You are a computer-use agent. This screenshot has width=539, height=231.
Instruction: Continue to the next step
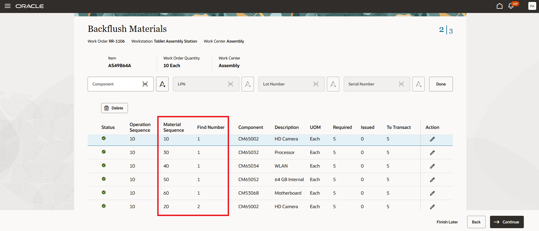tap(507, 222)
